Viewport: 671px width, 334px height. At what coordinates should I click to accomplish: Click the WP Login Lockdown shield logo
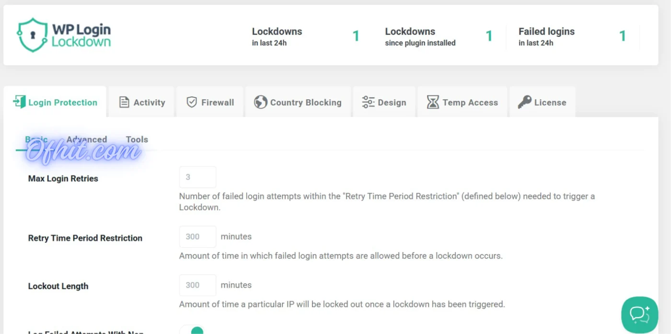click(33, 35)
